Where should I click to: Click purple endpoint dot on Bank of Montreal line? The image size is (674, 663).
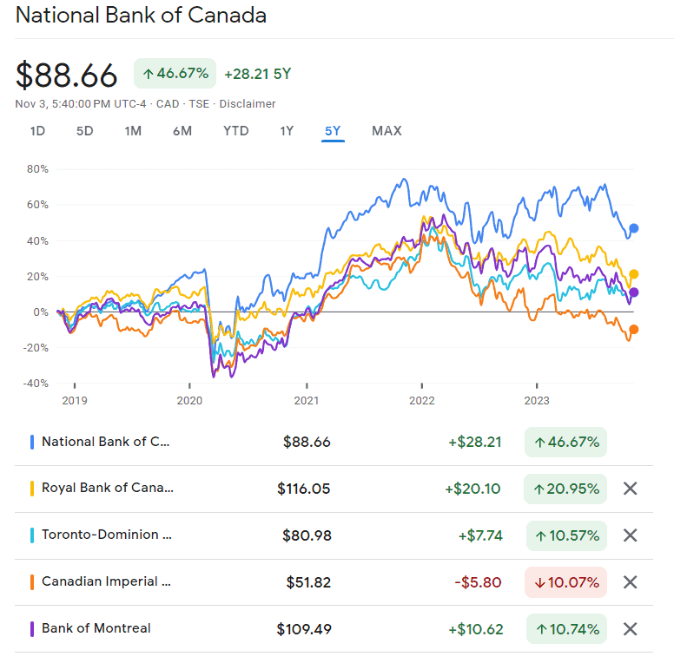pos(634,292)
